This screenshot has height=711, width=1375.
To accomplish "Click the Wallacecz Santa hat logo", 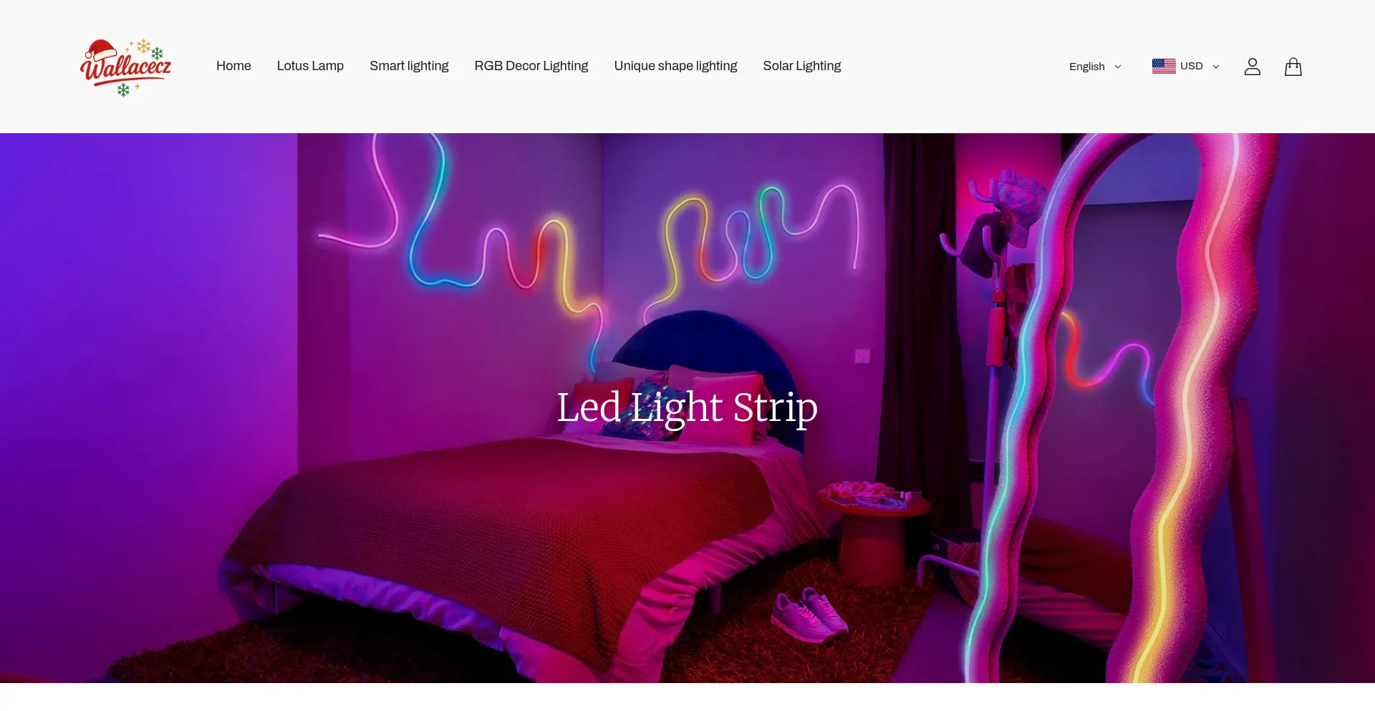I will (x=125, y=67).
